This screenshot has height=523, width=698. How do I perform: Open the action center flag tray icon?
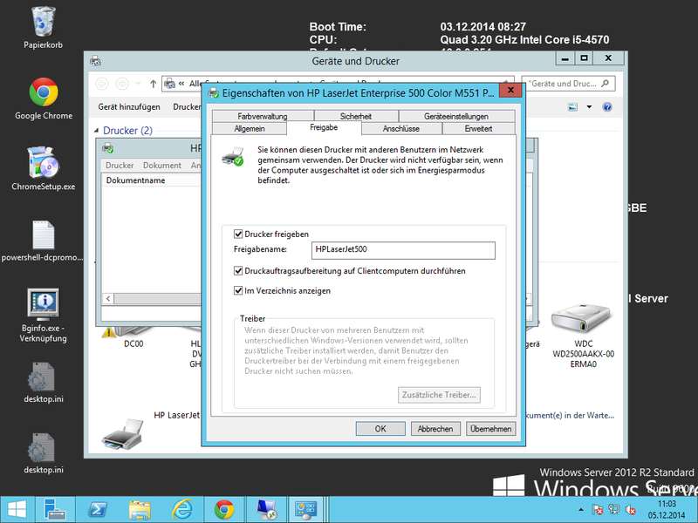598,510
